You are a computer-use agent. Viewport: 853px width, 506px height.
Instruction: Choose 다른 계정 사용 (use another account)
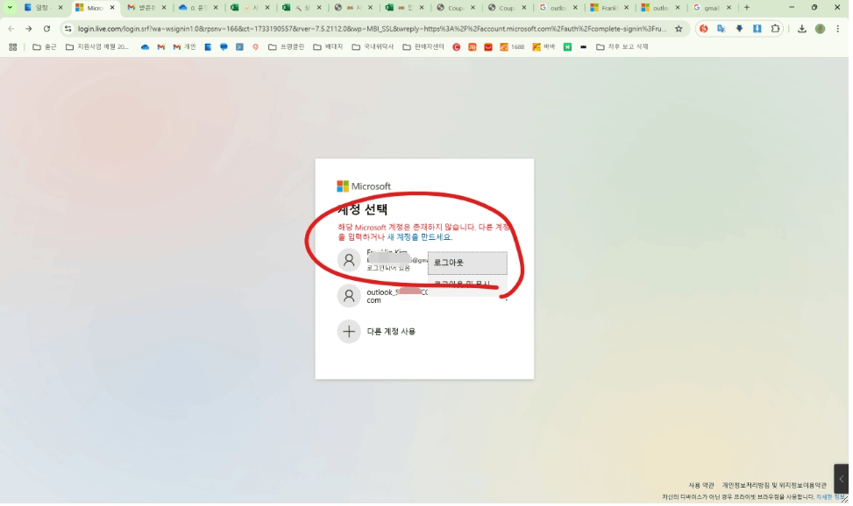pos(393,334)
